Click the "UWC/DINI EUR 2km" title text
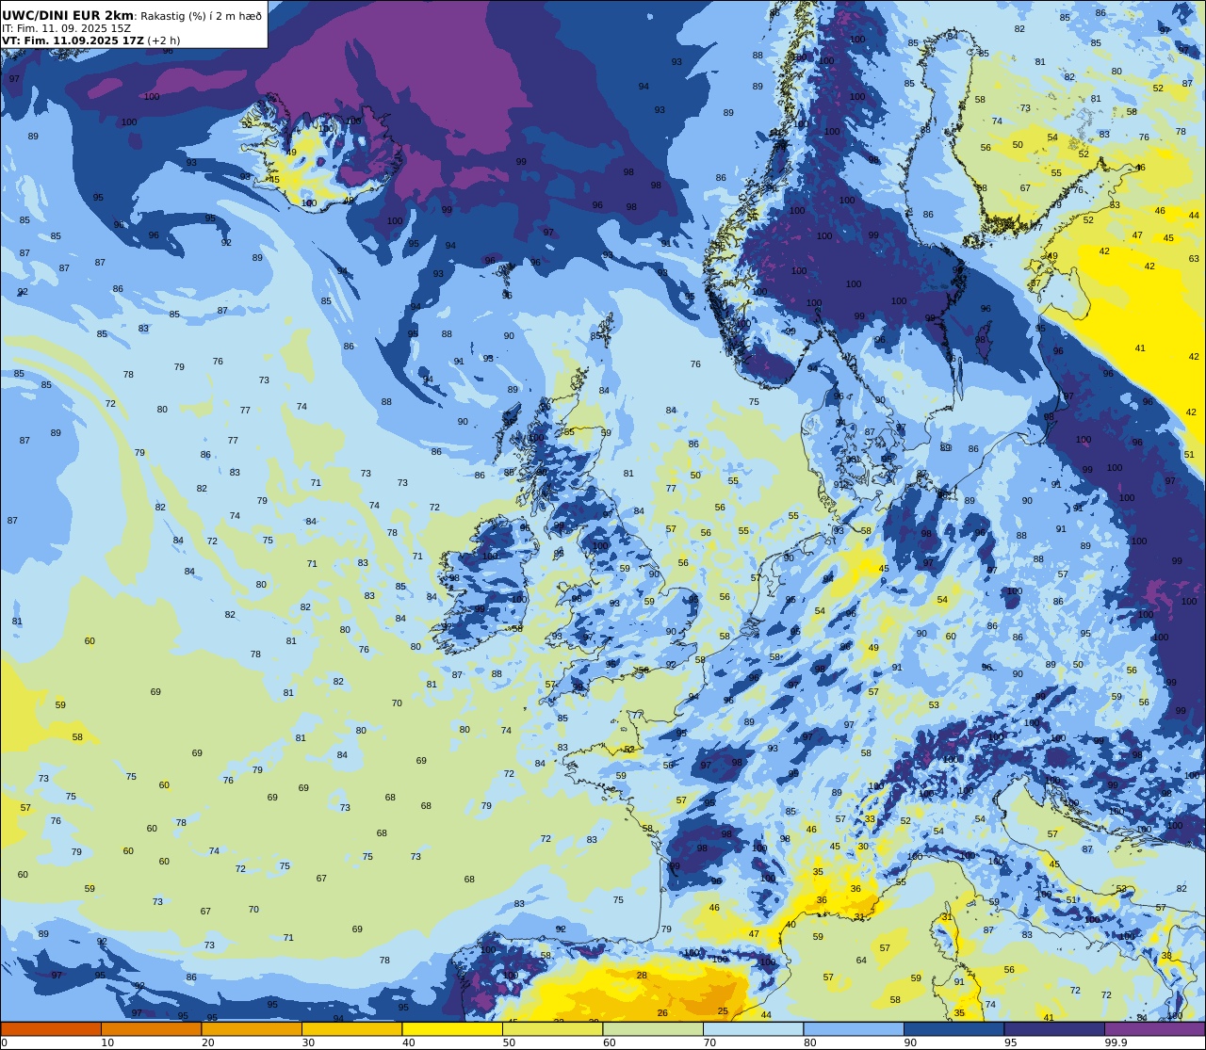Image resolution: width=1206 pixels, height=1050 pixels. (68, 16)
